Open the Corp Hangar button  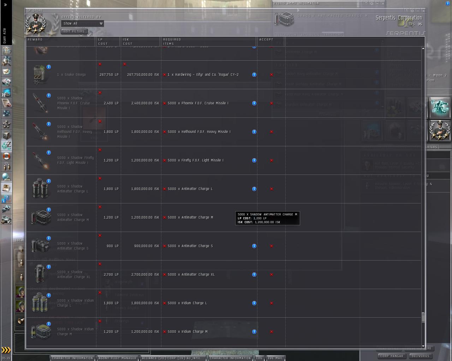392,356
